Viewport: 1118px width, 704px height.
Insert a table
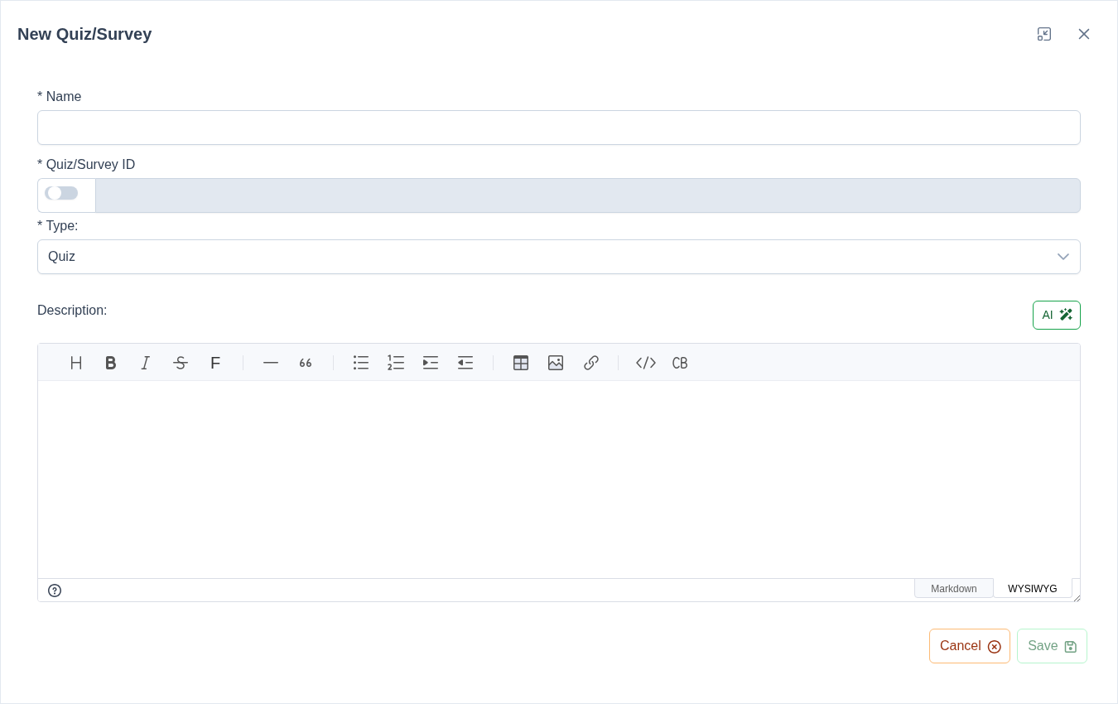point(521,363)
